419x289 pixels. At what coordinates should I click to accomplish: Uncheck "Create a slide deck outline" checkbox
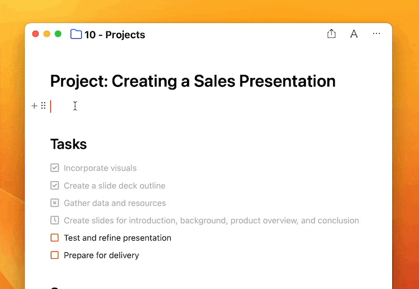(x=54, y=185)
